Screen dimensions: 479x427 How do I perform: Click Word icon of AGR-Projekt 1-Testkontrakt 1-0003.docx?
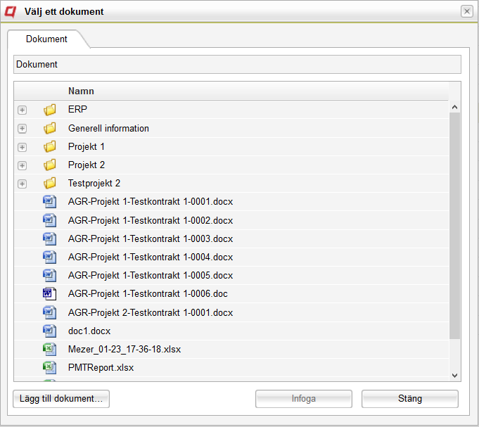(49, 238)
